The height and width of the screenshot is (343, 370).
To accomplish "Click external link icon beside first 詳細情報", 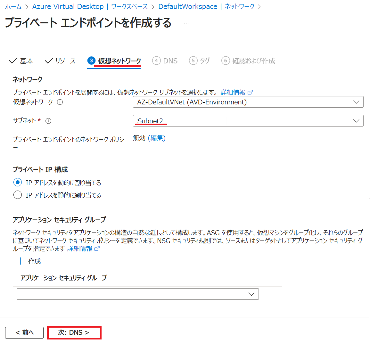I will tap(250, 92).
